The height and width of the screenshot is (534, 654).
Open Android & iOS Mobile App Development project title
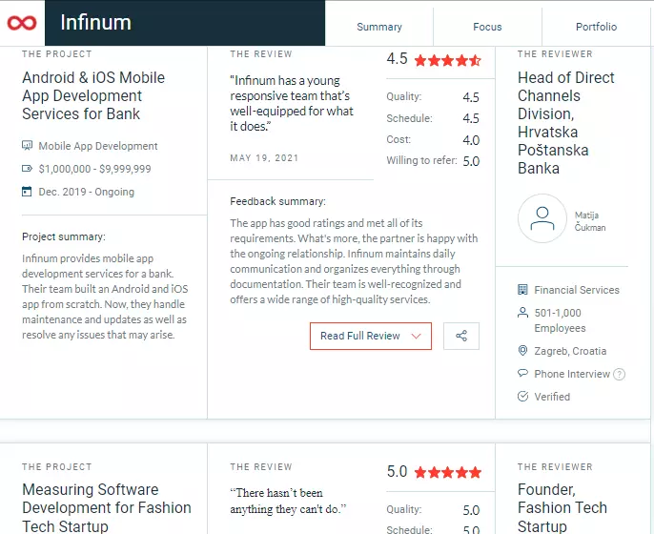[93, 95]
